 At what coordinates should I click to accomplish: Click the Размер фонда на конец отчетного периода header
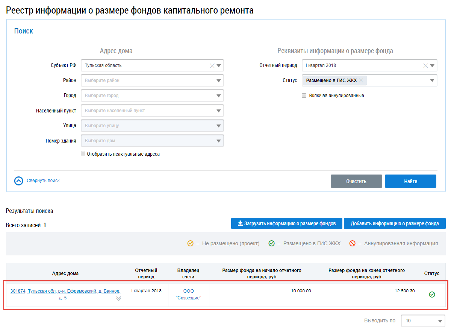pos(366,273)
